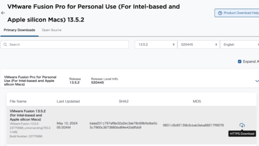Screen dimensions: 259x146
Task: Open the 13.5.2 version dropdown
Action: click(x=155, y=45)
